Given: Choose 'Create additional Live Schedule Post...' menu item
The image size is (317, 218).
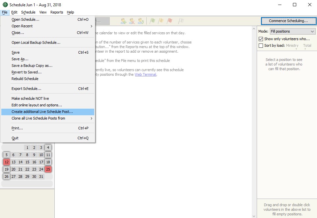Looking at the screenshot, I should pyautogui.click(x=42, y=112).
